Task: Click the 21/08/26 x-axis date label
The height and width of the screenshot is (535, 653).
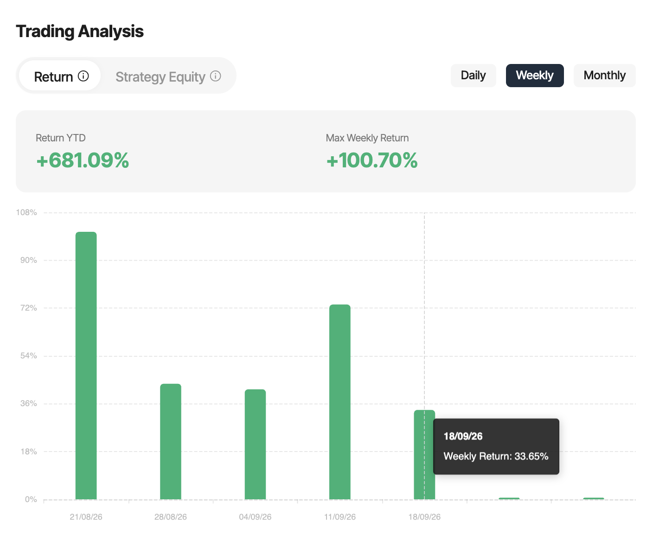Action: (x=86, y=517)
